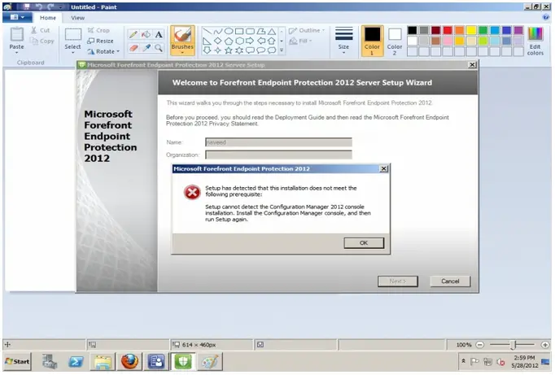555x375 pixels.
Task: Click the clock in the system tray
Action: pyautogui.click(x=525, y=361)
